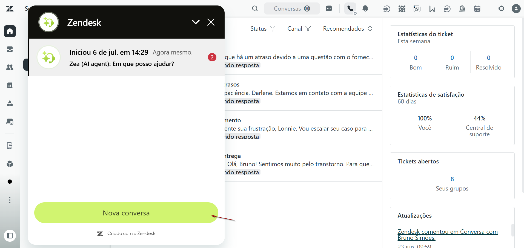Click the Agora mesmo timestamp
This screenshot has width=524, height=248.
coord(173,52)
